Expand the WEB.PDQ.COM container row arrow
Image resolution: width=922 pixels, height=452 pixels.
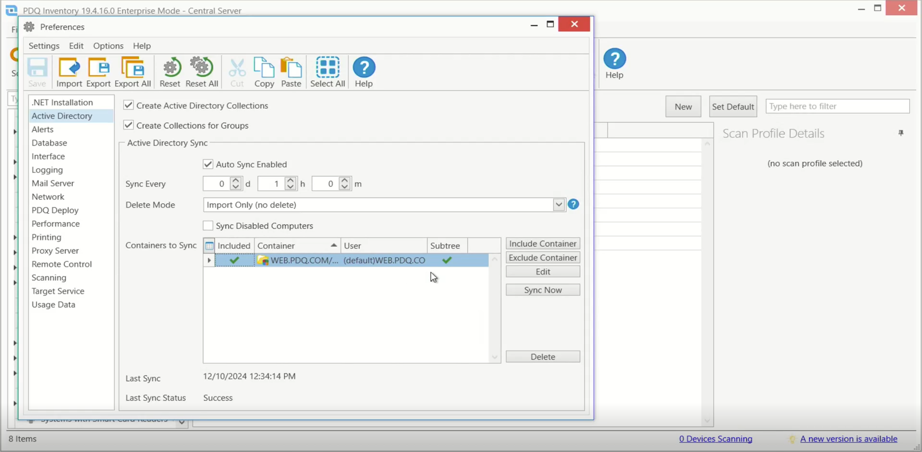(209, 260)
